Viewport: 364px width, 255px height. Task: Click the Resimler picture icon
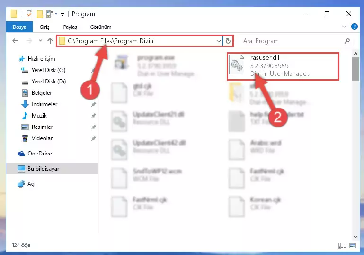tap(25, 127)
